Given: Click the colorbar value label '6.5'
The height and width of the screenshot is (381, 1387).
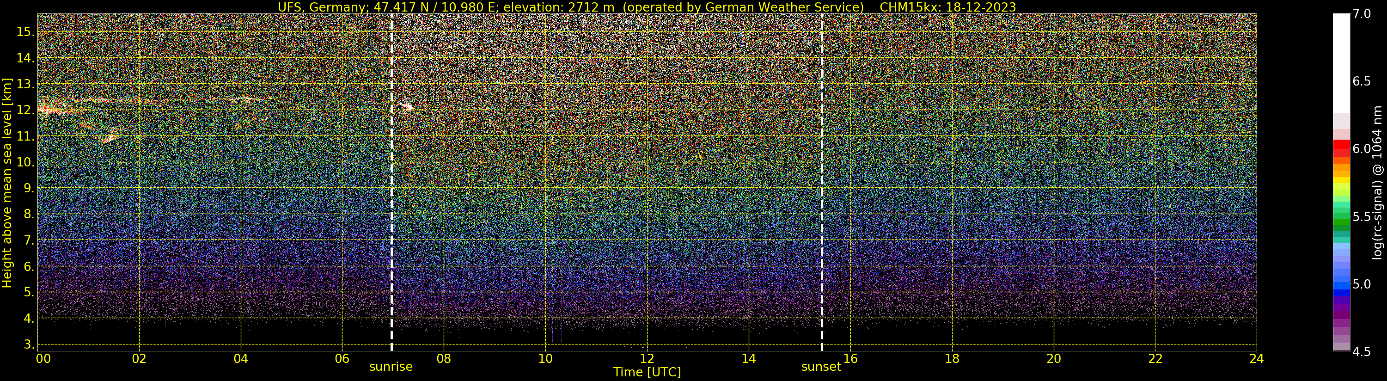Looking at the screenshot, I should pos(1362,81).
